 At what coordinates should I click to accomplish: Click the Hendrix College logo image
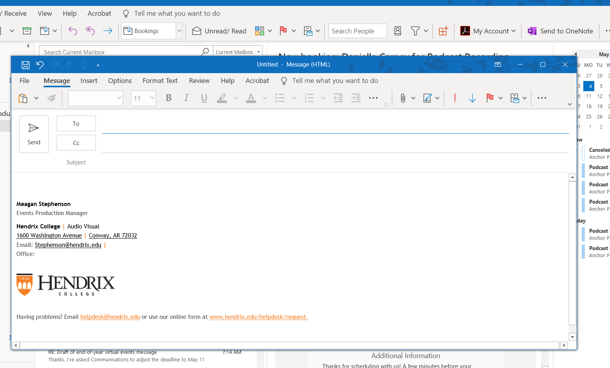pos(66,285)
